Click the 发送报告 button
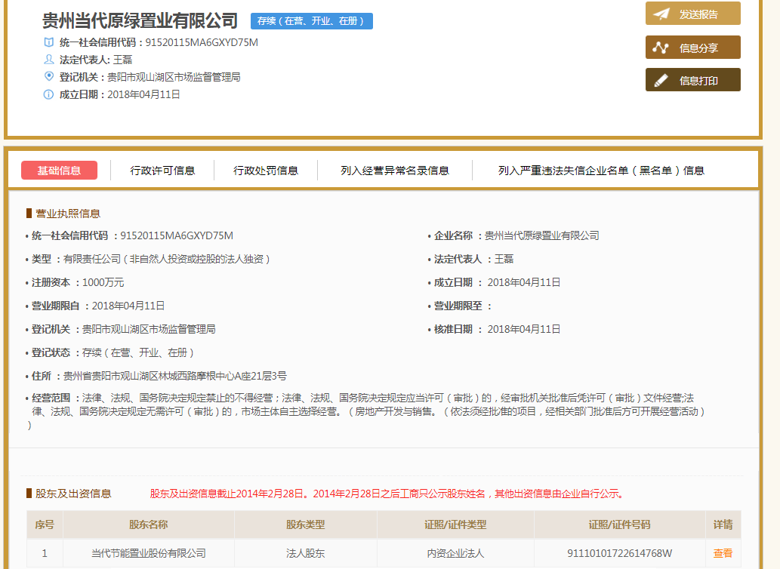 [x=692, y=13]
